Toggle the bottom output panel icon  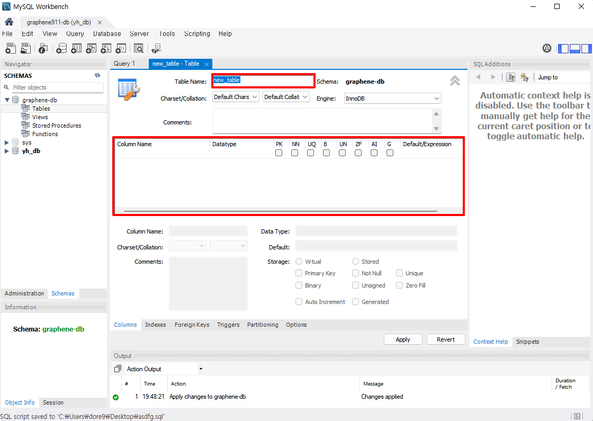[575, 48]
